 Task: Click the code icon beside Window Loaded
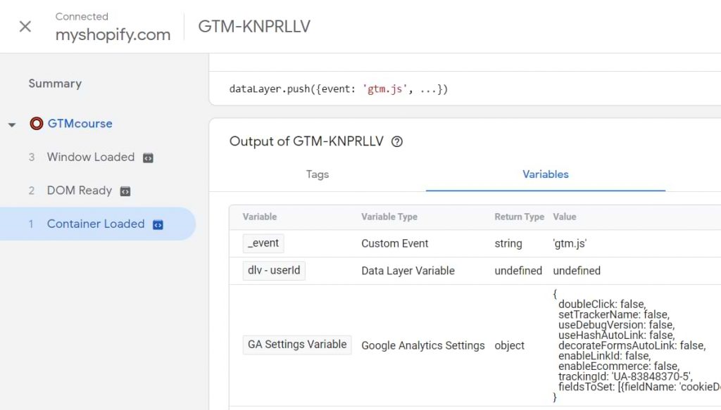click(x=147, y=157)
